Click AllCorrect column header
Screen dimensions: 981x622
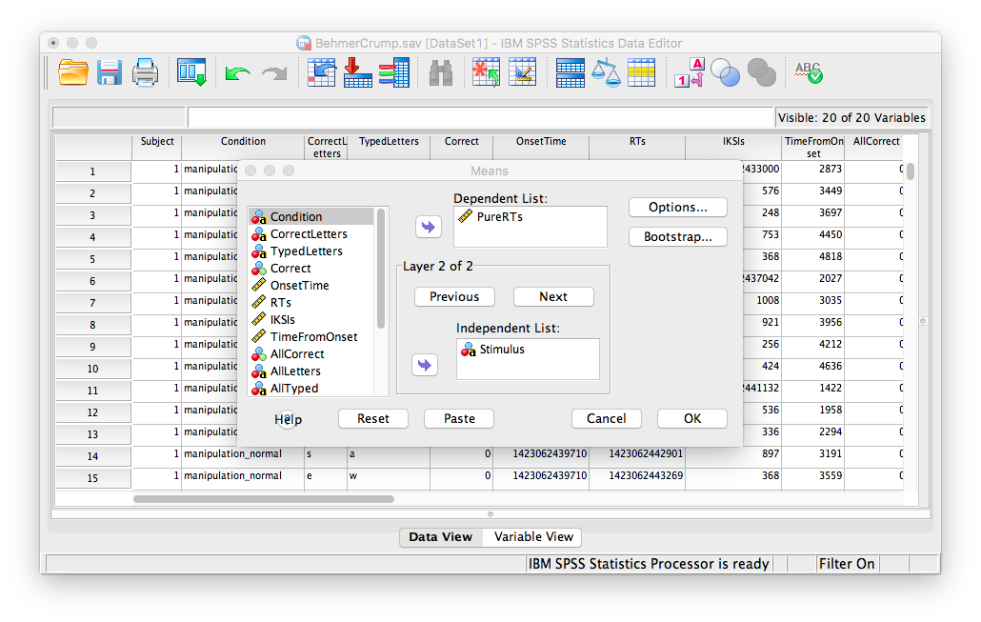click(x=876, y=147)
